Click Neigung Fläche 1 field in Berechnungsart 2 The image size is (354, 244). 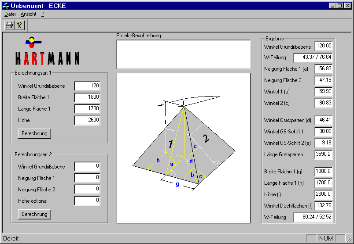pos(87,178)
